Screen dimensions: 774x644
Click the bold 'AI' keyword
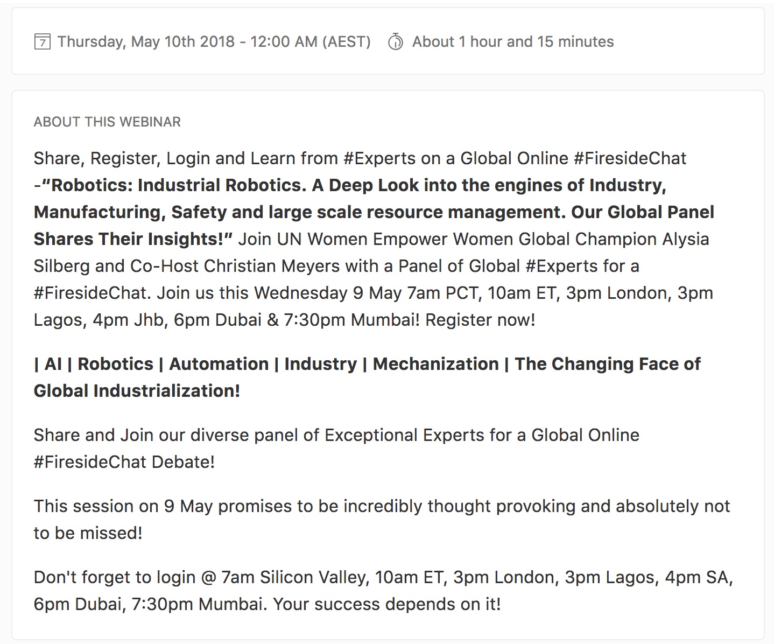(x=53, y=364)
